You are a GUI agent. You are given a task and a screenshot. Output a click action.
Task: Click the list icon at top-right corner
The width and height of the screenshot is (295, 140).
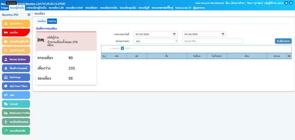point(291,3)
